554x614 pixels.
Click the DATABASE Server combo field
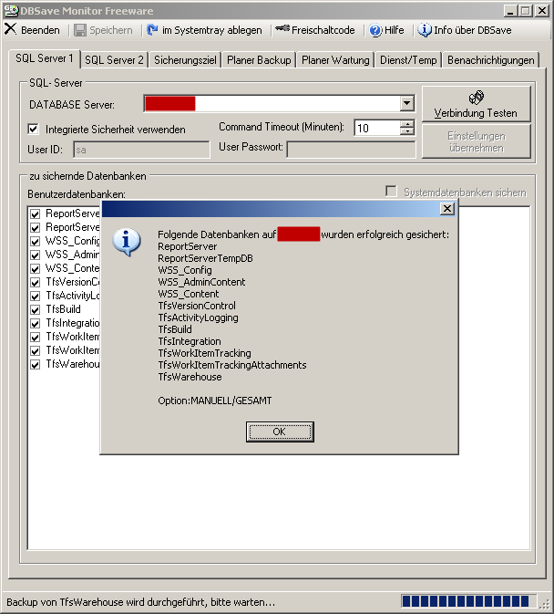(279, 103)
